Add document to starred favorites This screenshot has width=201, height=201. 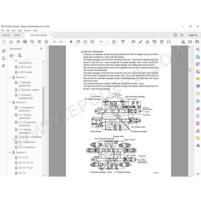(11, 42)
